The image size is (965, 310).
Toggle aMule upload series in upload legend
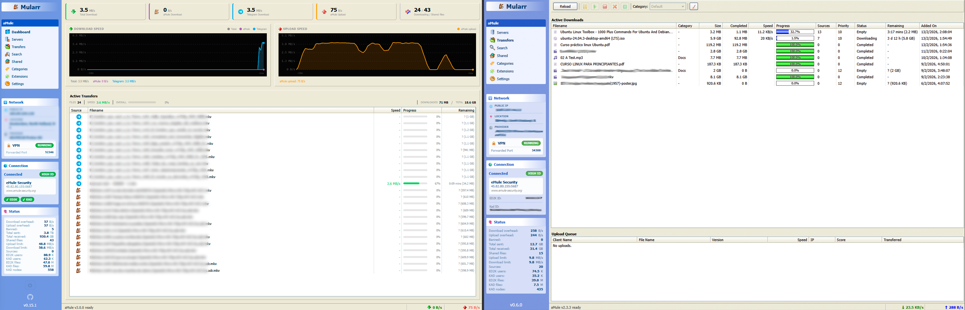click(466, 29)
